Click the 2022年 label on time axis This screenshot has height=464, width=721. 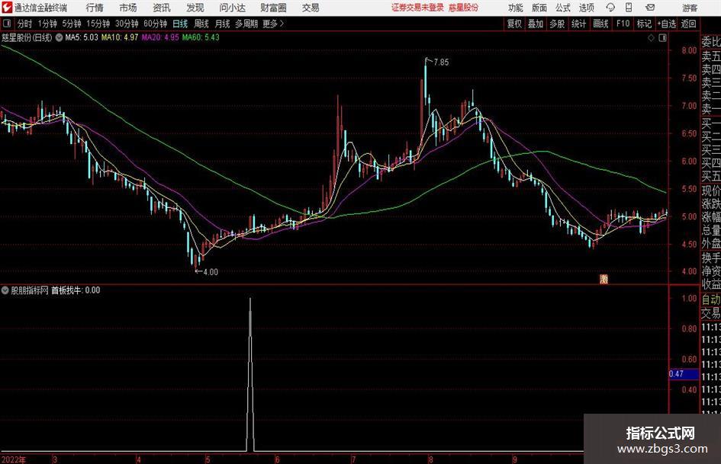click(x=14, y=459)
